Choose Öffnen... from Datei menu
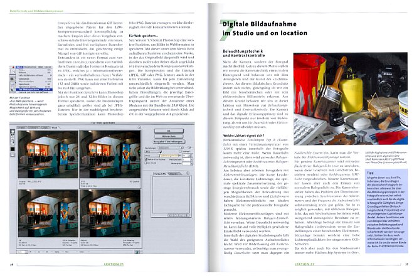 click(x=34, y=72)
